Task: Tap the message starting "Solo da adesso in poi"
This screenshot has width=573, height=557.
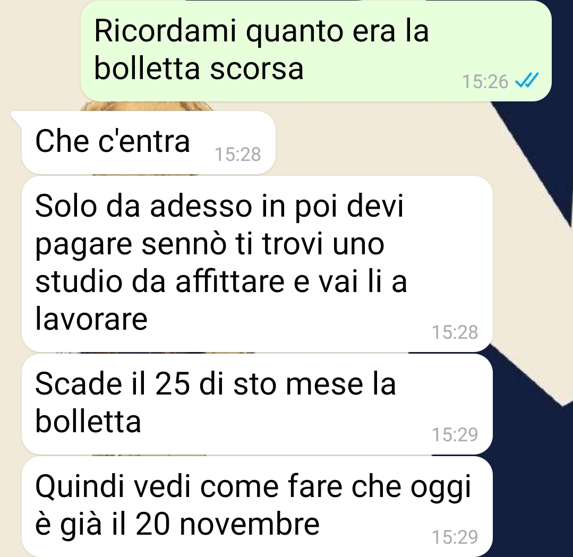Action: (257, 264)
